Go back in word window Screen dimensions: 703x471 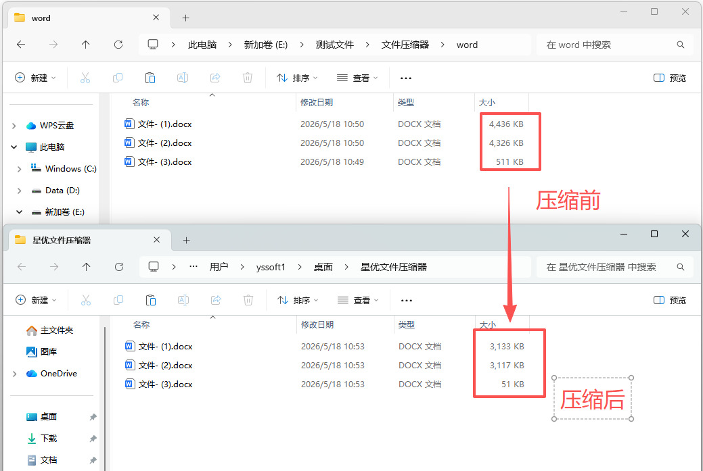[x=20, y=45]
